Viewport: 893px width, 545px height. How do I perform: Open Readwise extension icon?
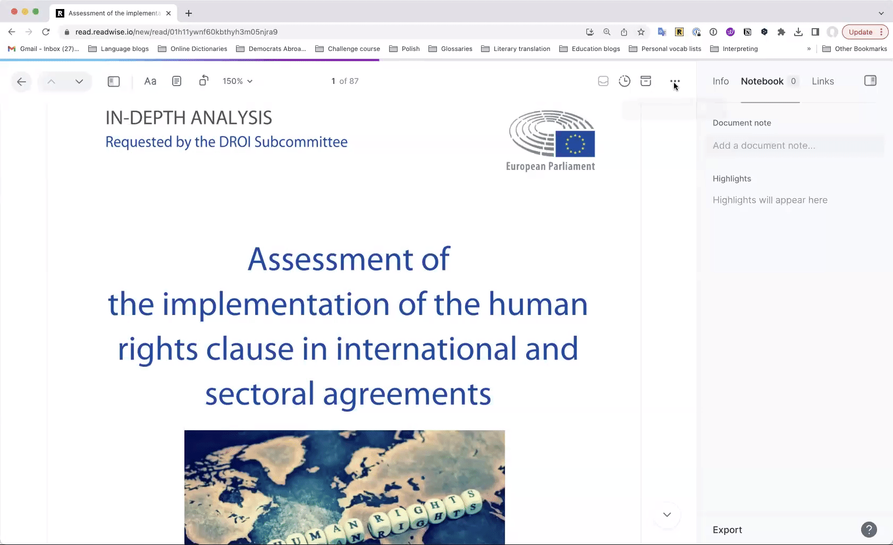click(679, 32)
